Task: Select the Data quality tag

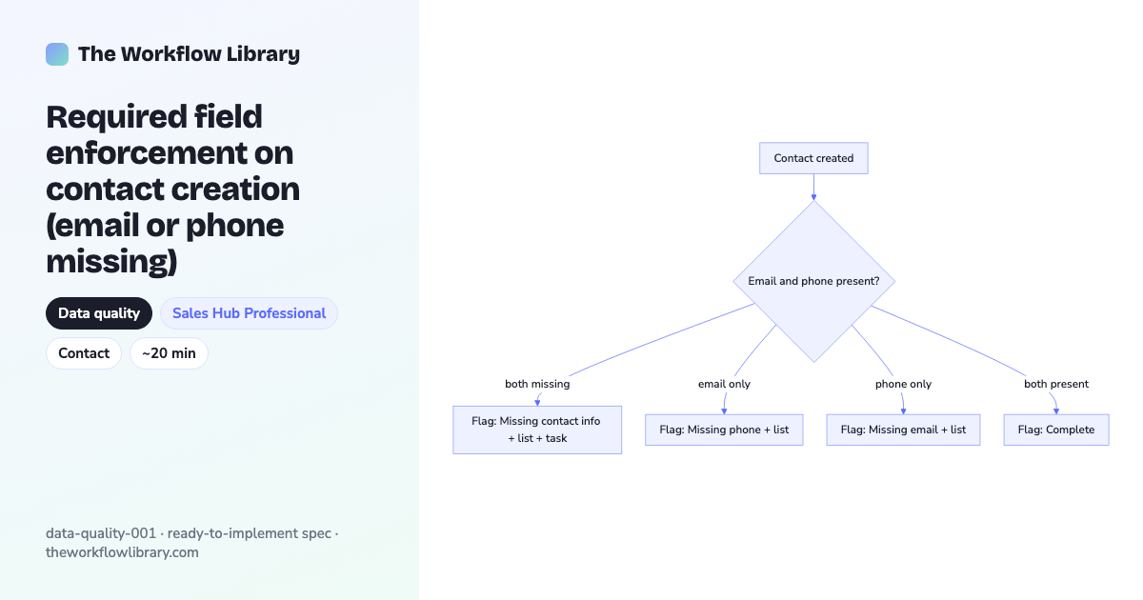Action: (99, 313)
